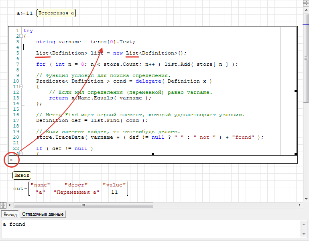Click the code region's bottom-center resize handle
309x241 pixels.
coord(152,154)
